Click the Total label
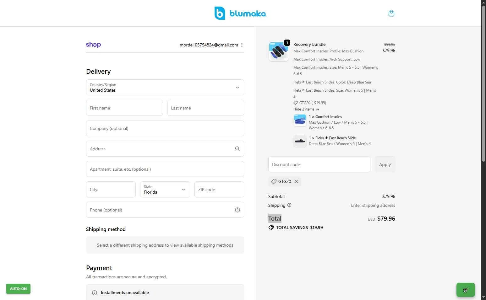The height and width of the screenshot is (300, 486). coord(275,219)
